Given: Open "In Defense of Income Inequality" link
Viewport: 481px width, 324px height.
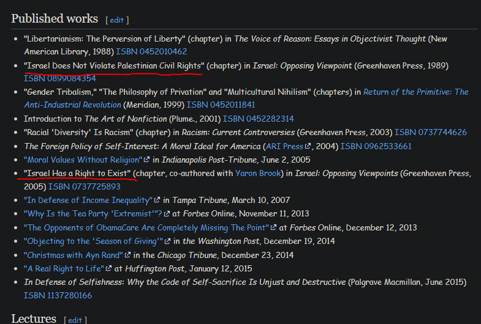Looking at the screenshot, I should click(x=88, y=200).
